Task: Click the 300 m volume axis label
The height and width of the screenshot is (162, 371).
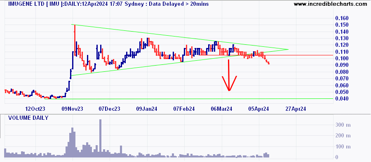Action: pyautogui.click(x=343, y=125)
